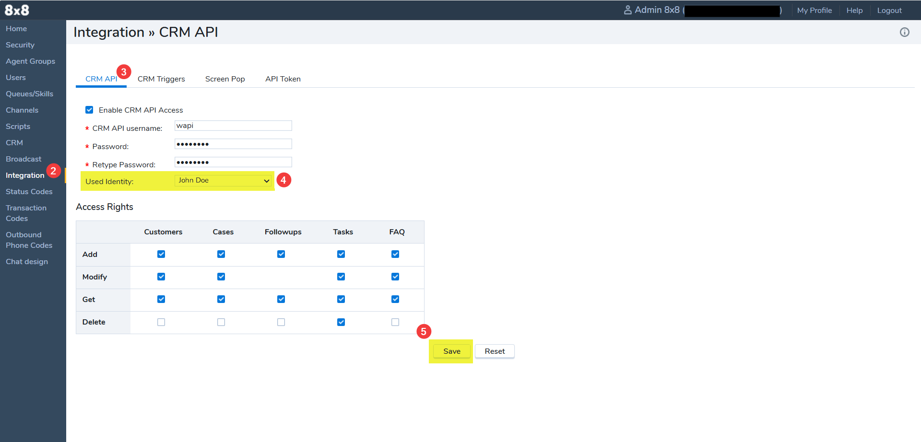Click the Followups column header
Image resolution: width=921 pixels, height=442 pixels.
pyautogui.click(x=283, y=232)
